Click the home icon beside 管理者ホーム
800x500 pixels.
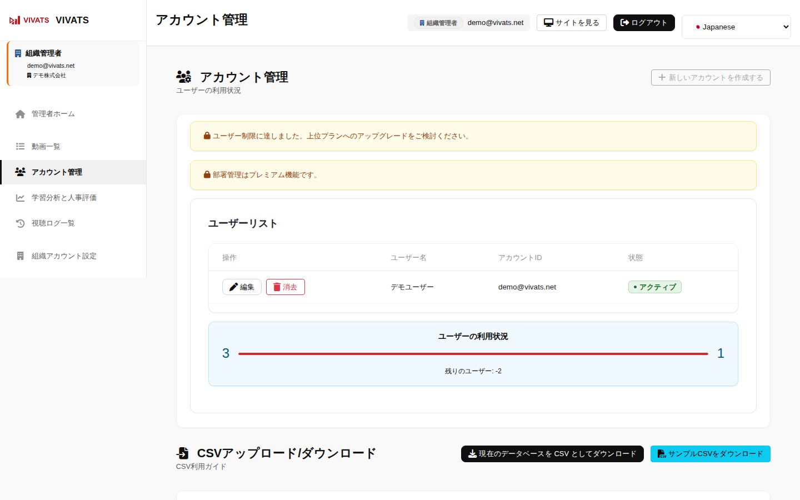(x=21, y=114)
